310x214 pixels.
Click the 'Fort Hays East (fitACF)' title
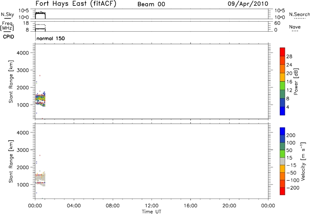pos(76,4)
